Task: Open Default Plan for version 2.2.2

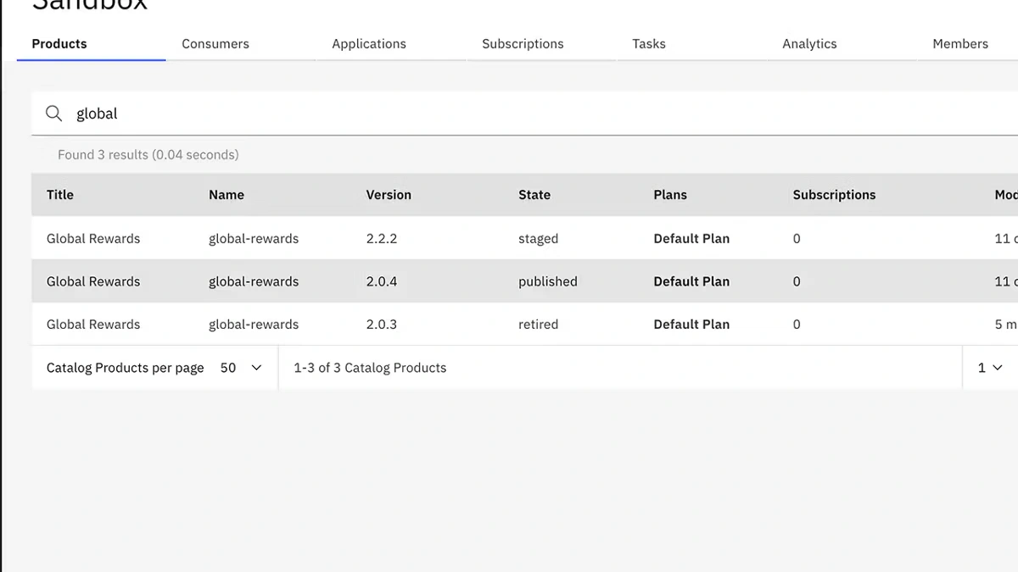Action: coord(691,239)
